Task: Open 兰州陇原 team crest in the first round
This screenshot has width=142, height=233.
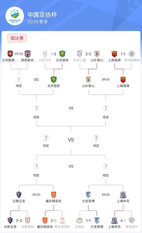Action: tap(10, 54)
